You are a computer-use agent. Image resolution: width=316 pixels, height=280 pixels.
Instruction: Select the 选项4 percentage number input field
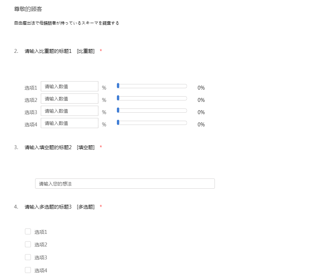tap(69, 123)
